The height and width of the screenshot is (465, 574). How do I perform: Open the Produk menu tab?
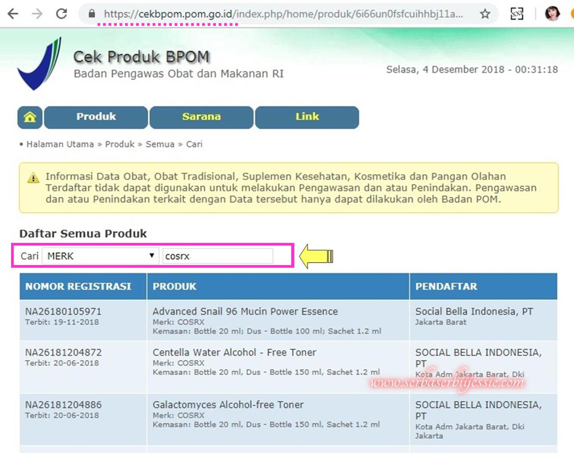pos(96,117)
